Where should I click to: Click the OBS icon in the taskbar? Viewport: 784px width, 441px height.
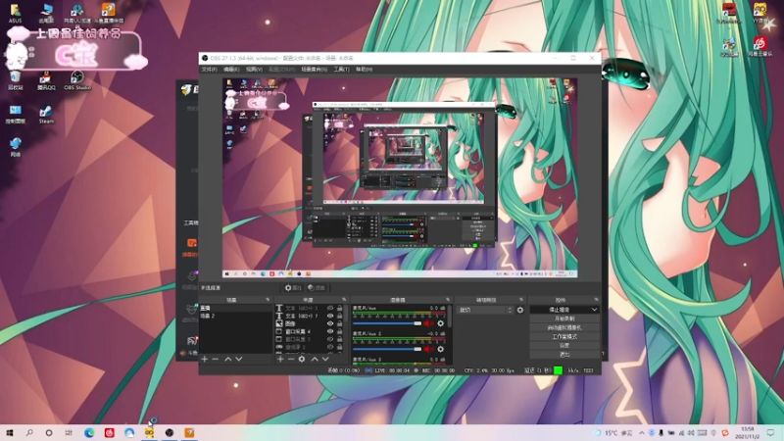pos(170,432)
